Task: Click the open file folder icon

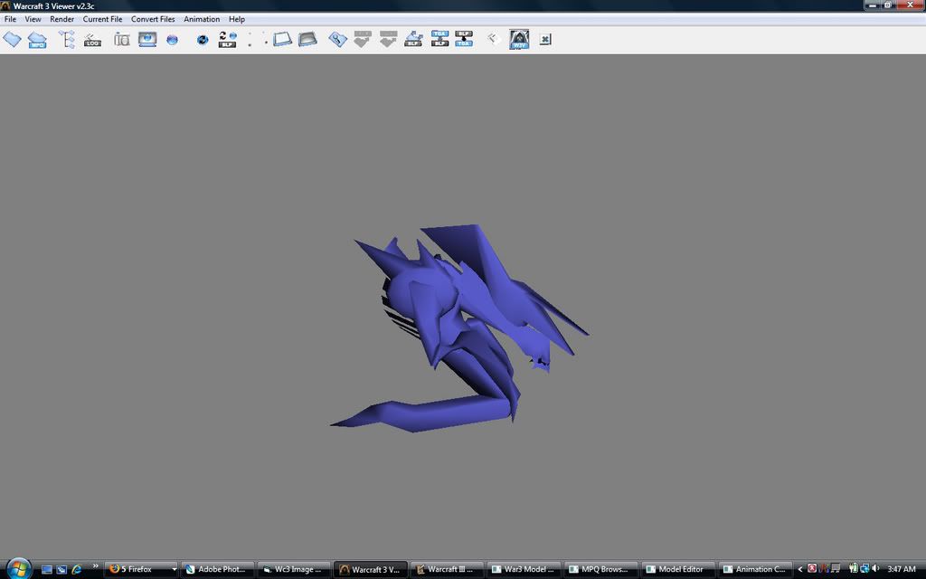Action: [12, 40]
